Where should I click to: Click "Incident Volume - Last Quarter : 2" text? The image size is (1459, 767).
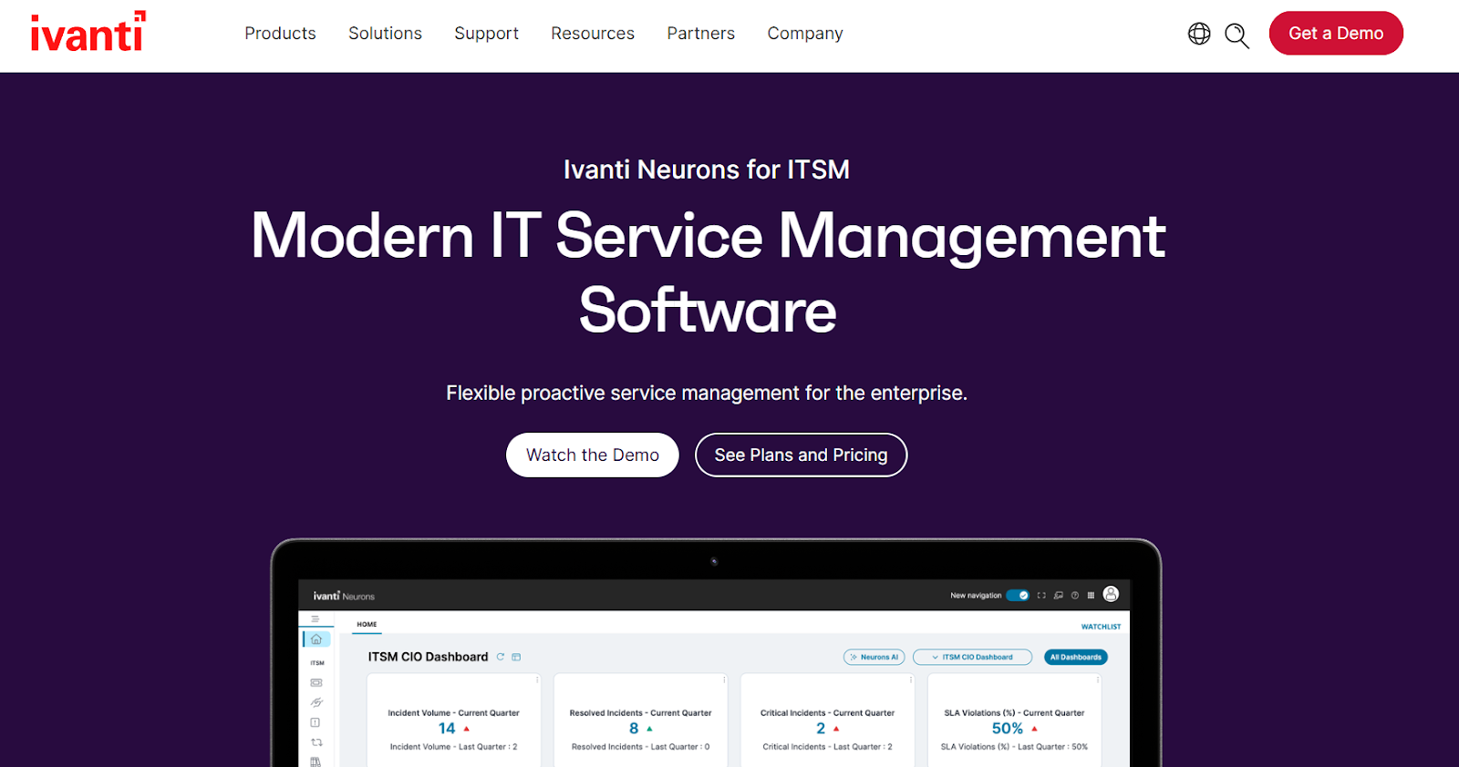pyautogui.click(x=453, y=747)
